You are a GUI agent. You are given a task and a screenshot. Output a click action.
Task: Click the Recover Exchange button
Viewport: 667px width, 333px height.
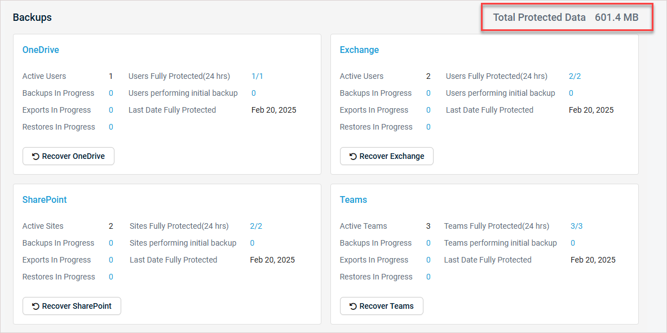tap(387, 156)
